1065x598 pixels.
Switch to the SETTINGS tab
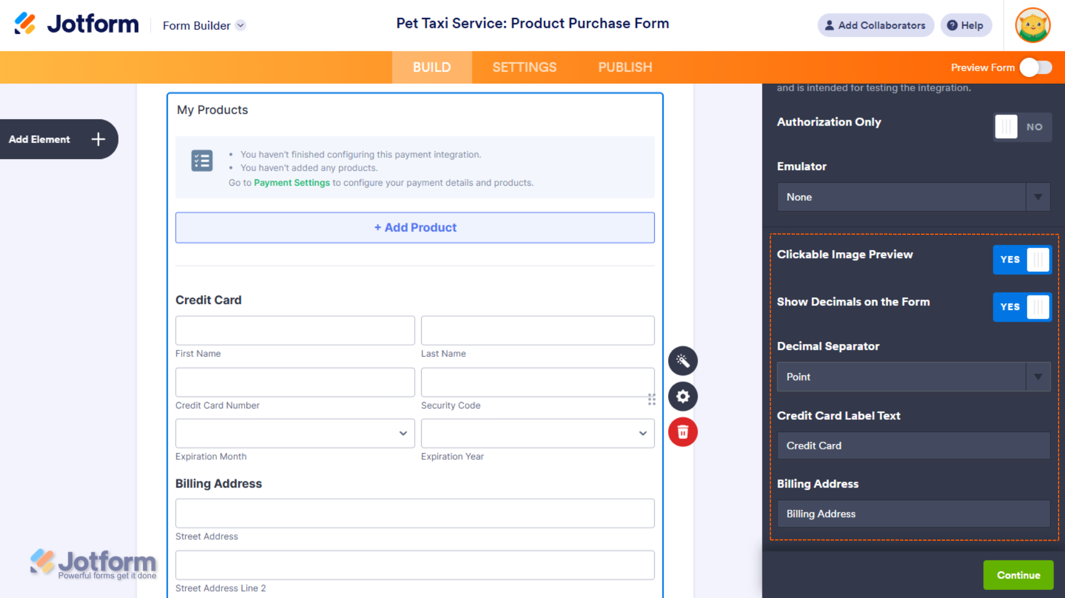[524, 68]
